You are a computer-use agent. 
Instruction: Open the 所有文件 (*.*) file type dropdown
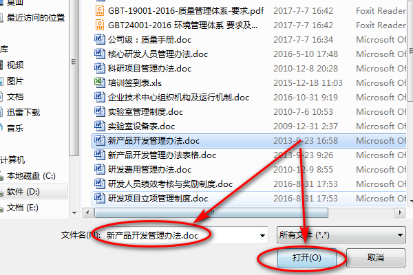click(341, 234)
